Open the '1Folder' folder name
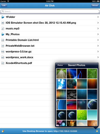 [10, 17]
